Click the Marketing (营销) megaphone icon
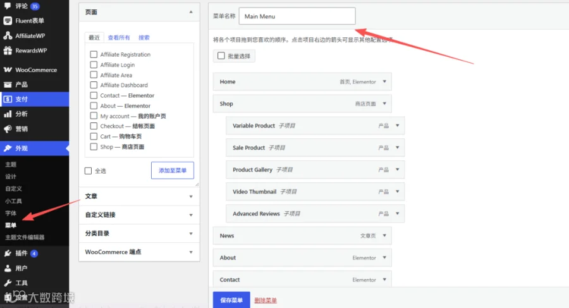This screenshot has width=569, height=308. click(x=7, y=129)
